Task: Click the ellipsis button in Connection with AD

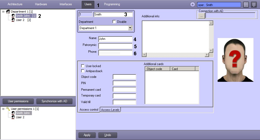Action: click(201, 16)
